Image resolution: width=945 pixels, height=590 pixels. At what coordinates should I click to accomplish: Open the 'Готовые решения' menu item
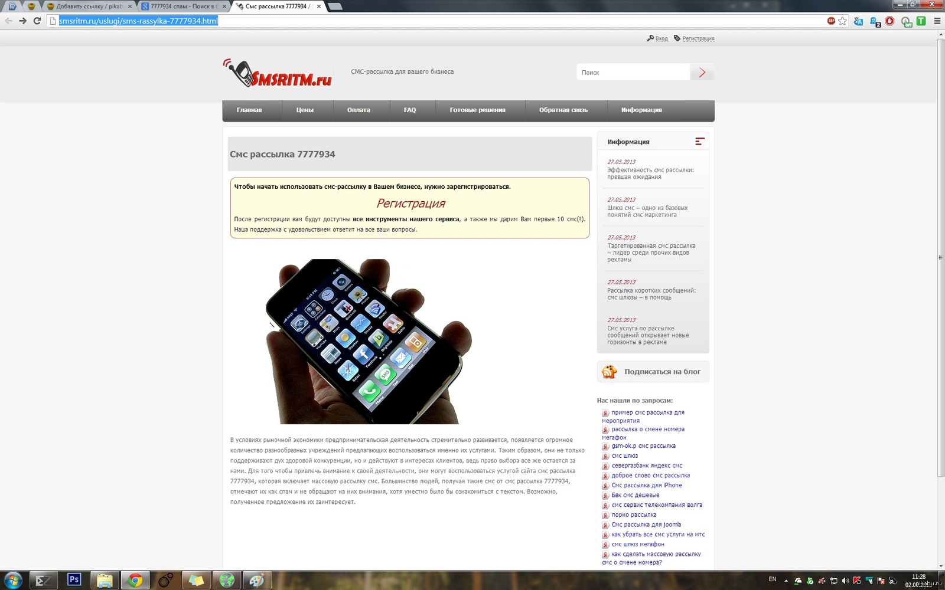pos(477,110)
